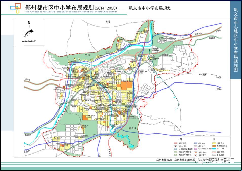Toggle the 初中规划扩建范围 legend entry
This screenshot has width=242, height=171.
[x=196, y=149]
